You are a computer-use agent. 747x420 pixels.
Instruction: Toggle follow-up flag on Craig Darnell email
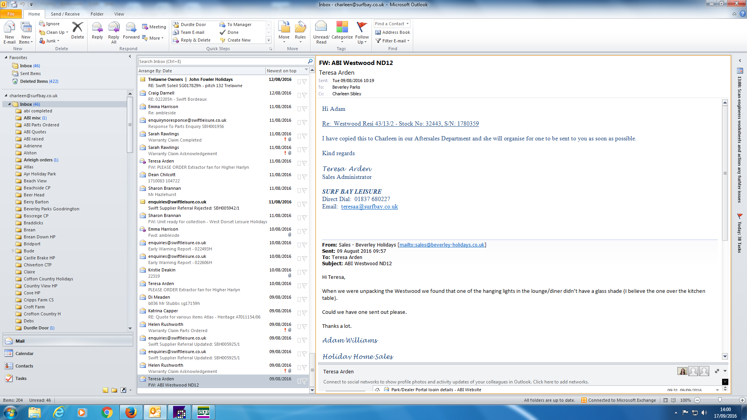coord(305,95)
